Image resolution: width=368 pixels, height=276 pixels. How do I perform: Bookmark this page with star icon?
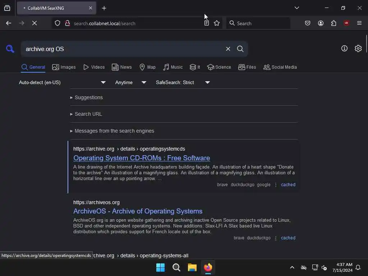(217, 23)
